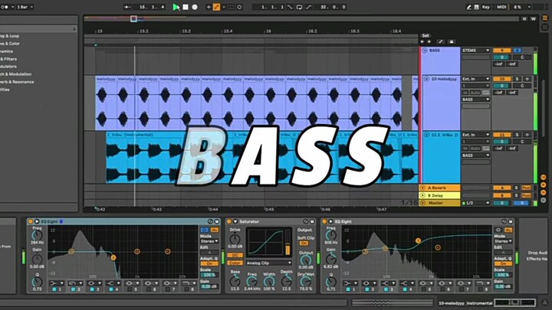Open the Analog Clip curve type dropdown
This screenshot has height=310, width=552.
pos(268,263)
